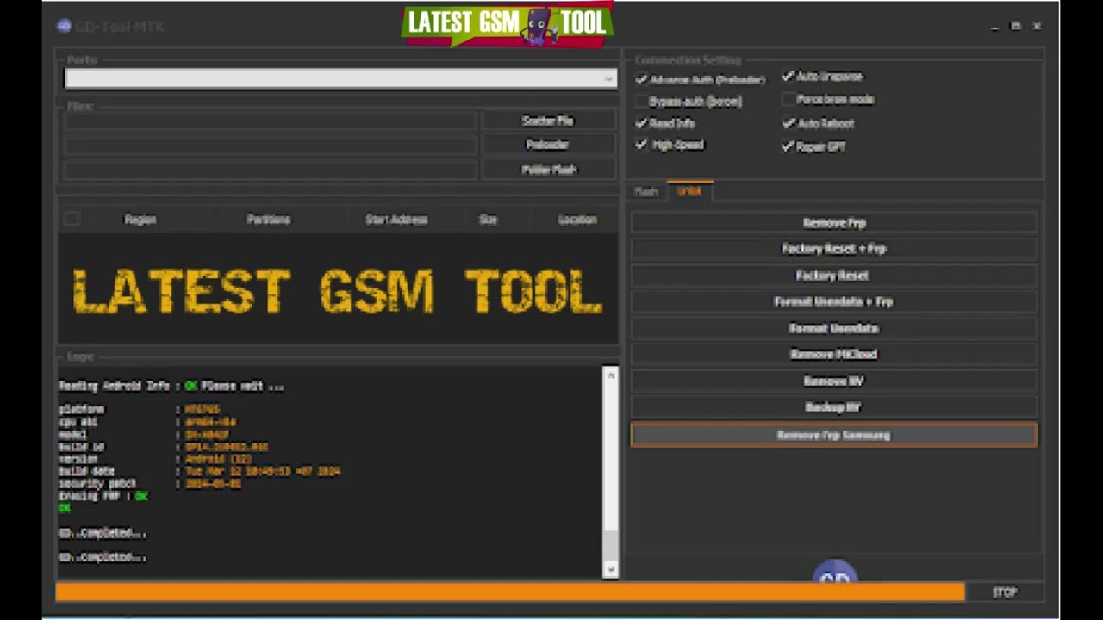Click the Remove Frp Samsung button
Viewport: 1103px width, 620px height.
[x=834, y=435]
